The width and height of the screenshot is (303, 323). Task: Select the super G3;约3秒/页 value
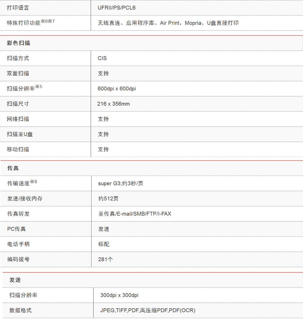(x=121, y=184)
